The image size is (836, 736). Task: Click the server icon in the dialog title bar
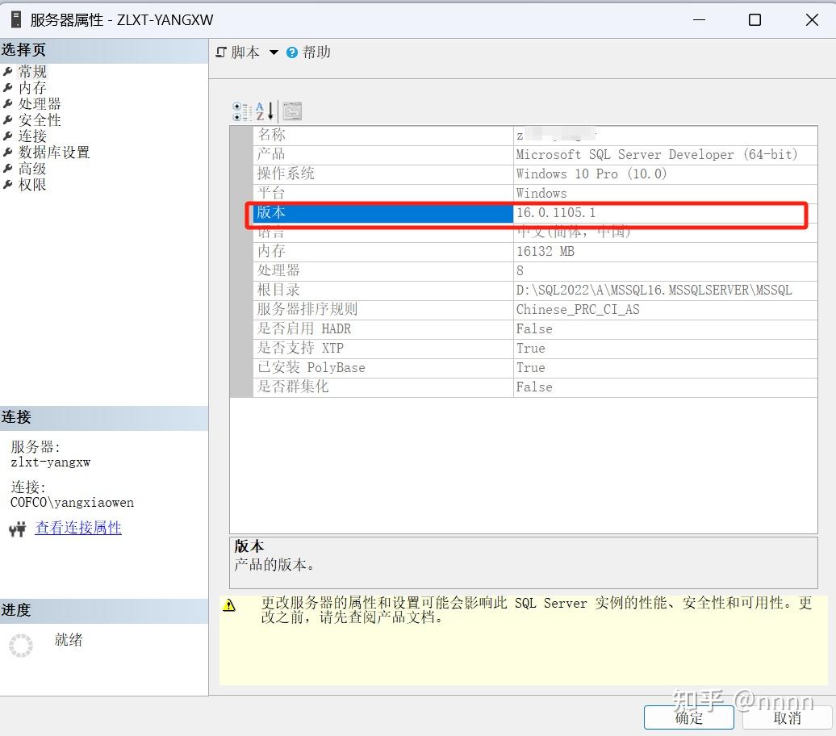14,19
